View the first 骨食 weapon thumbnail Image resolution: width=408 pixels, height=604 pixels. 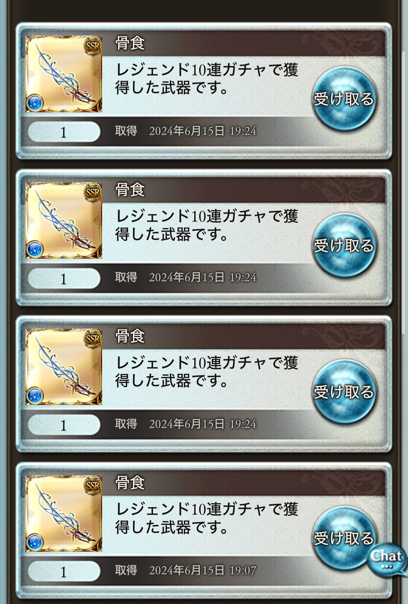pyautogui.click(x=64, y=74)
